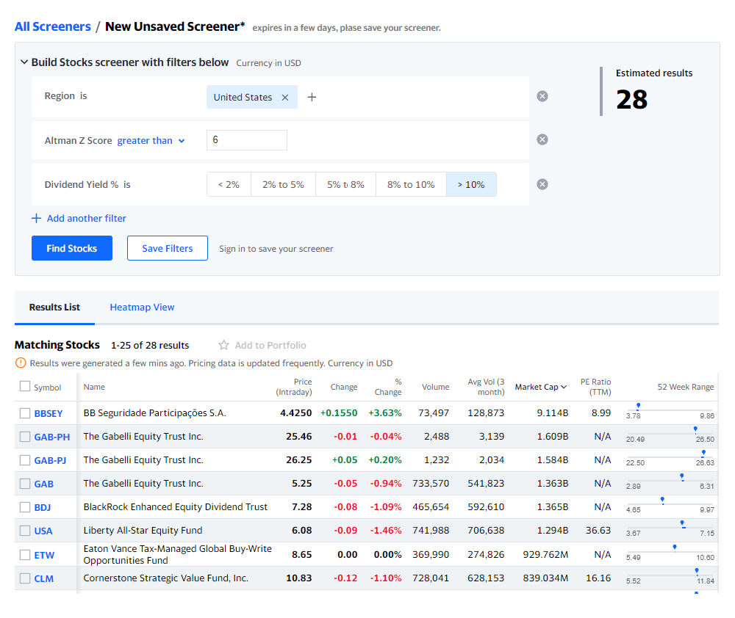Switch to Heatmap View tab

(x=142, y=307)
